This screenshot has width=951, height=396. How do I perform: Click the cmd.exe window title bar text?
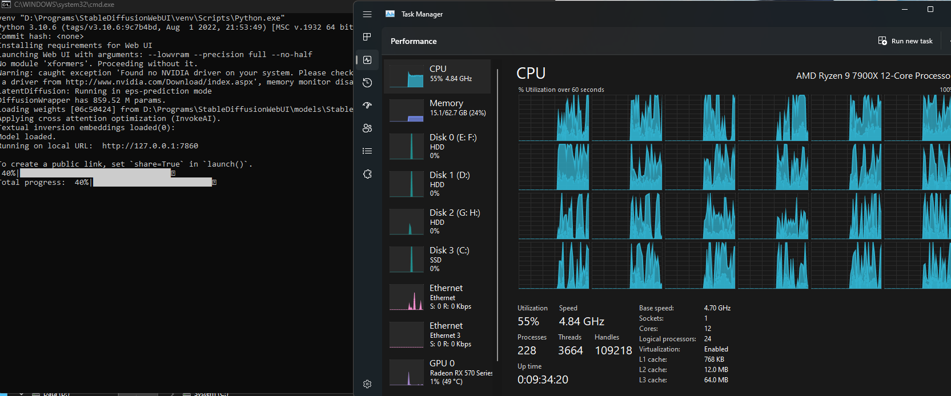pos(64,5)
